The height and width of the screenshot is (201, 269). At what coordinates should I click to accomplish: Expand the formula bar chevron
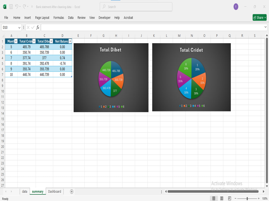[266, 27]
